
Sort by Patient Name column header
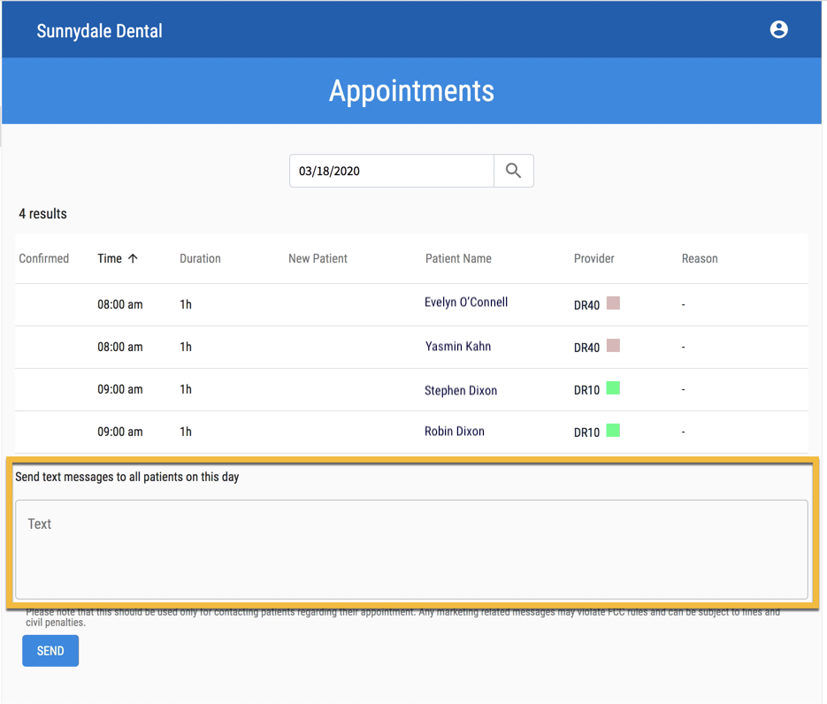[458, 258]
